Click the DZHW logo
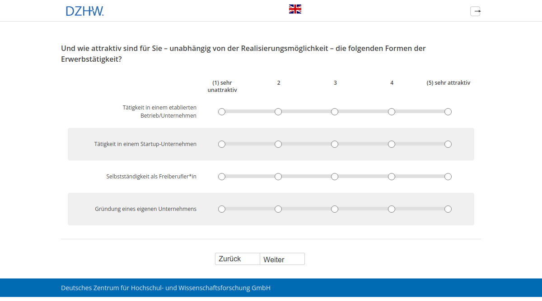The image size is (542, 301). pyautogui.click(x=84, y=10)
